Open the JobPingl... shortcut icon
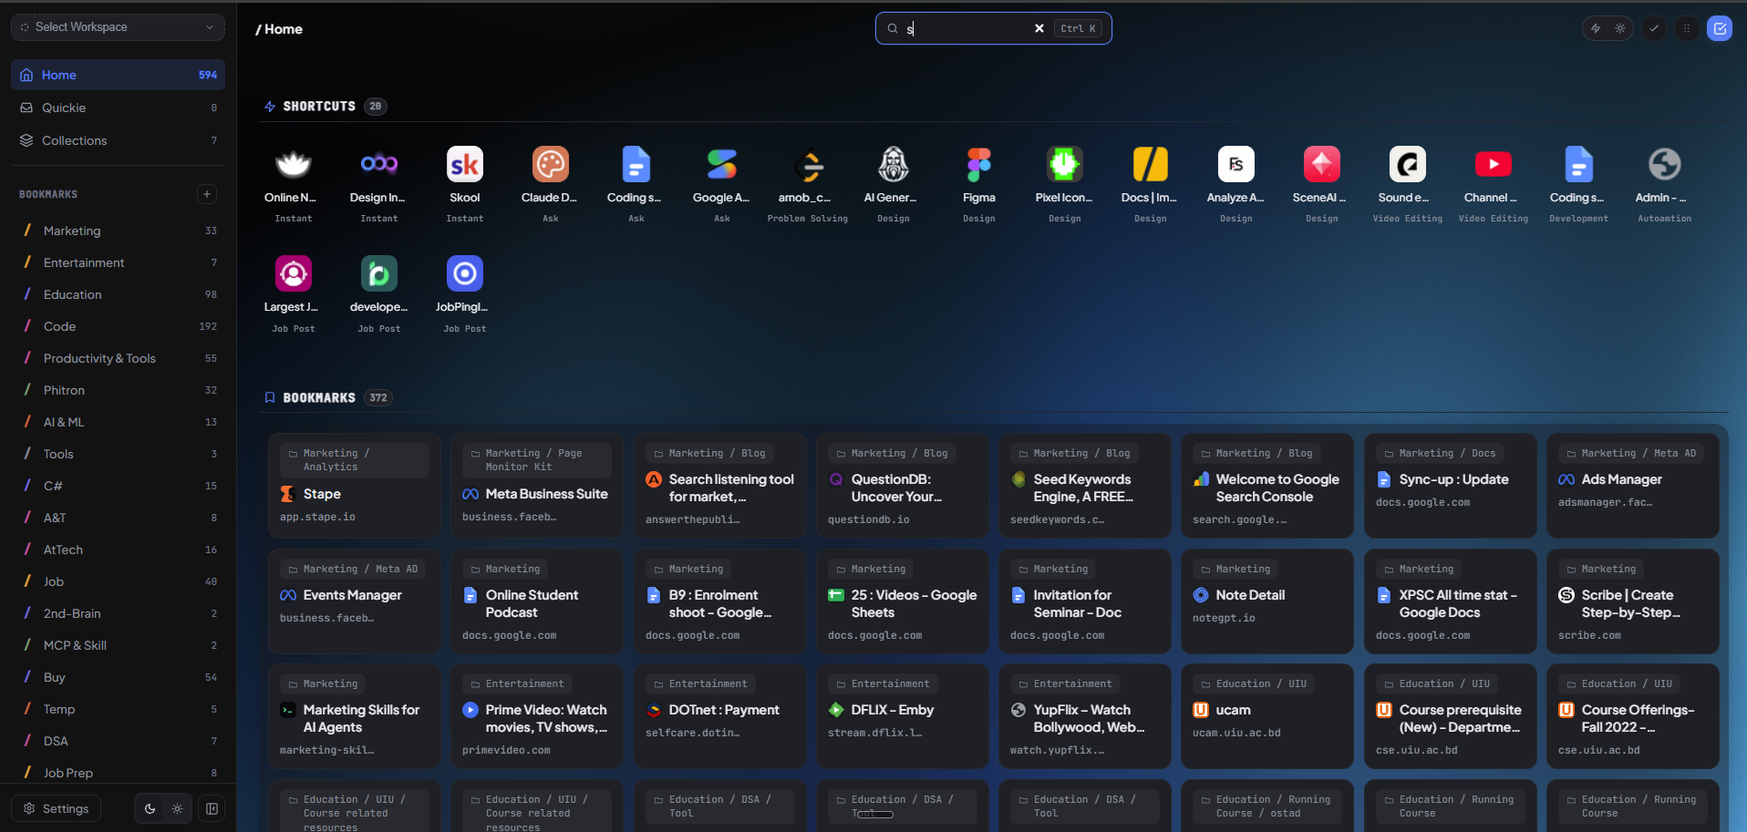This screenshot has height=832, width=1747. [x=465, y=273]
